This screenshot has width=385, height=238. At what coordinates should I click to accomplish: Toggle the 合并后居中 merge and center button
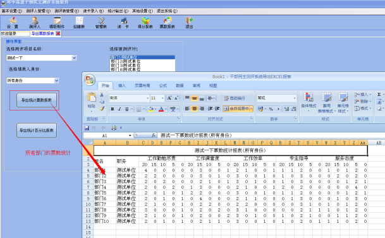238,109
